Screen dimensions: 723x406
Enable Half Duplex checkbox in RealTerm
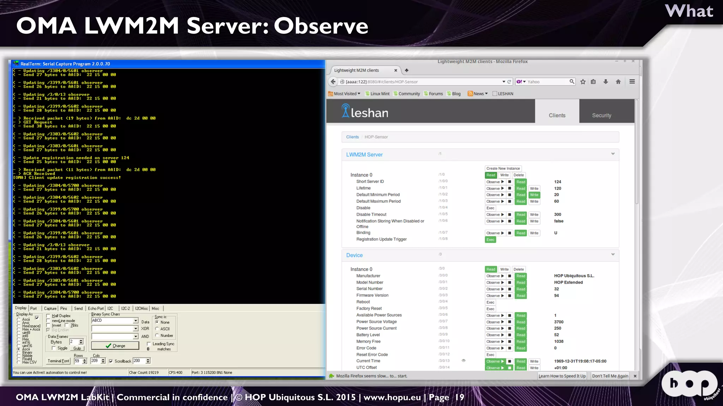48,316
